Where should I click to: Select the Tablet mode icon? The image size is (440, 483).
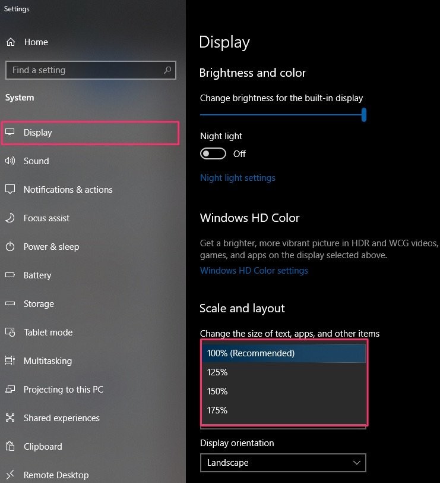[x=11, y=332]
